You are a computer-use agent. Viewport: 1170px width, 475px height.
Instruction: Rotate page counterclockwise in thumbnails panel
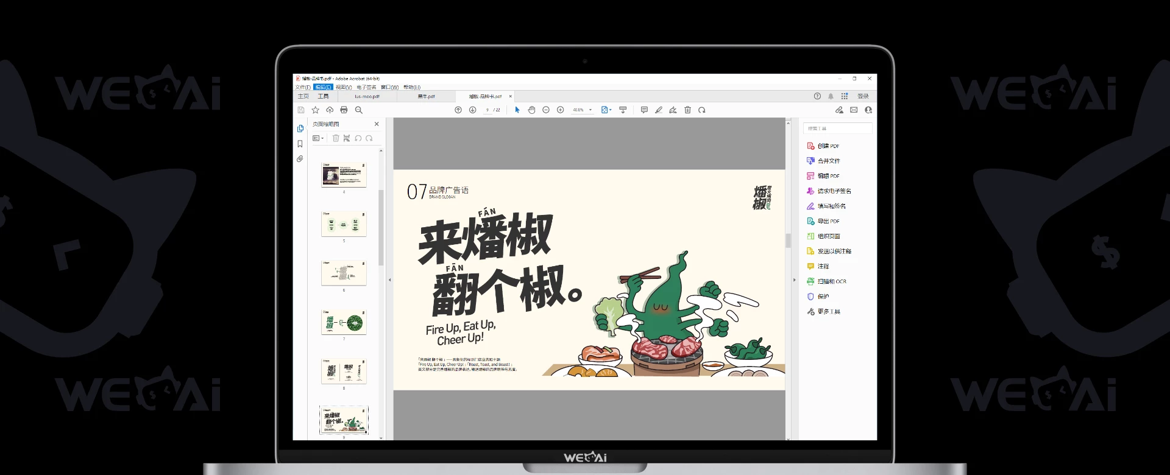(x=358, y=138)
